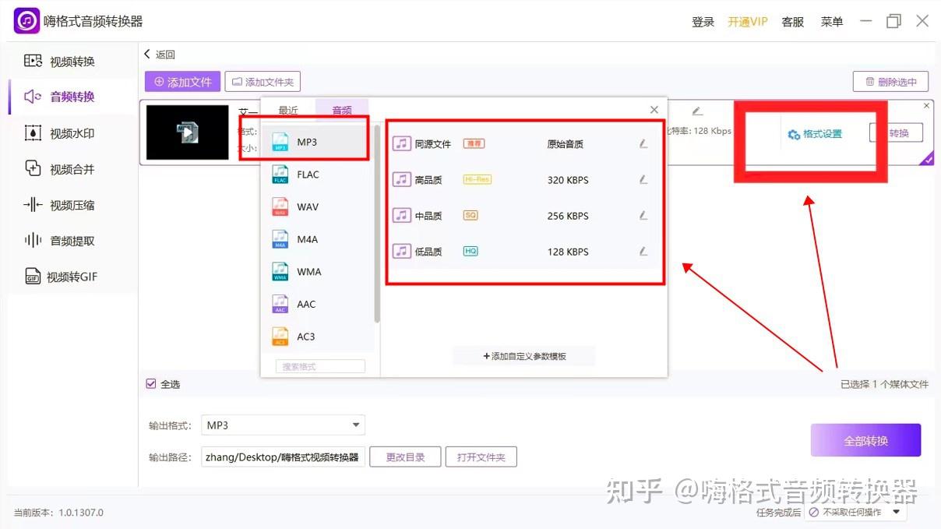Edit the 低品质 preset pencil icon
The image size is (941, 529).
tap(643, 252)
